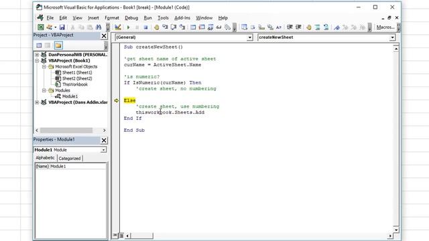Click the Step Out icon
Viewport: 429px width, 241px height.
pyautogui.click(x=182, y=27)
